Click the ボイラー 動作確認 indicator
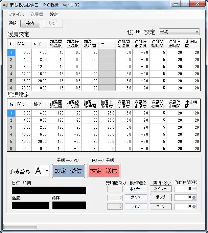 click(x=136, y=189)
